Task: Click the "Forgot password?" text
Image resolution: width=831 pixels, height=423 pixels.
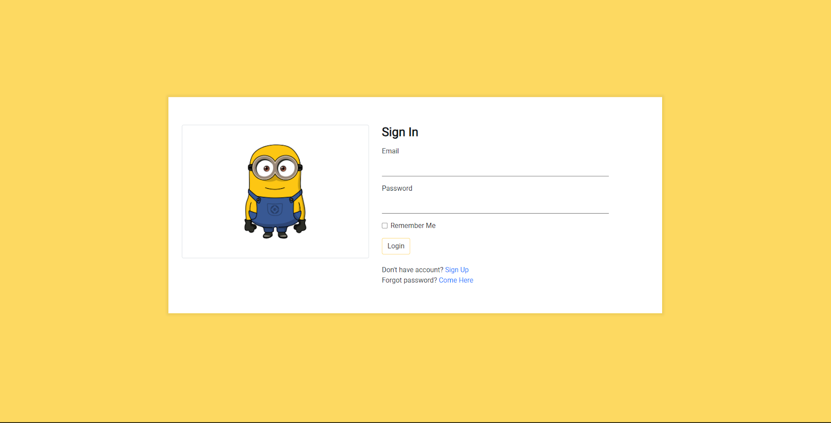Action: coord(409,280)
